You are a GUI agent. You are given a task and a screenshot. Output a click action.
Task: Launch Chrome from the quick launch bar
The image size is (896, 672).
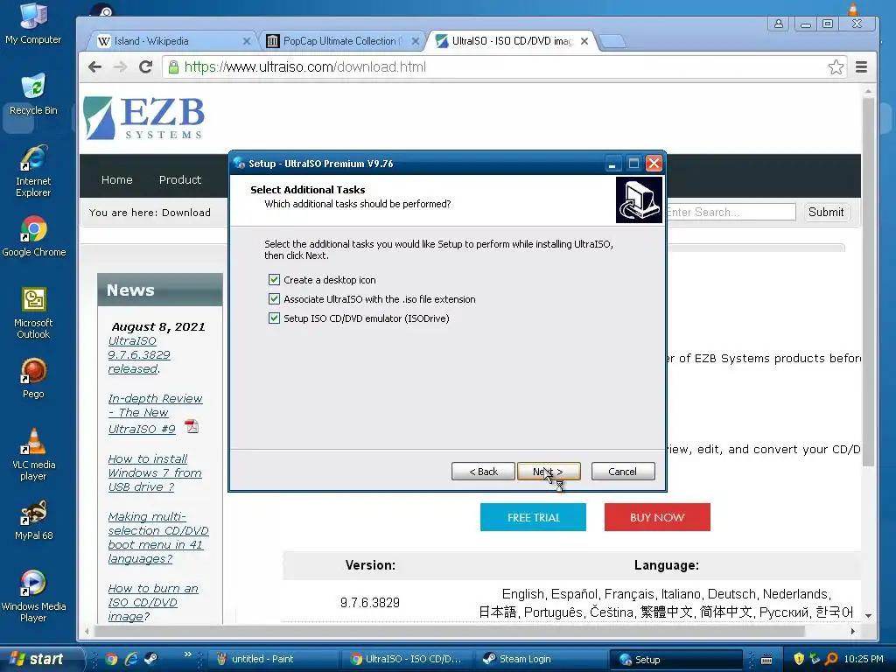[x=111, y=659]
